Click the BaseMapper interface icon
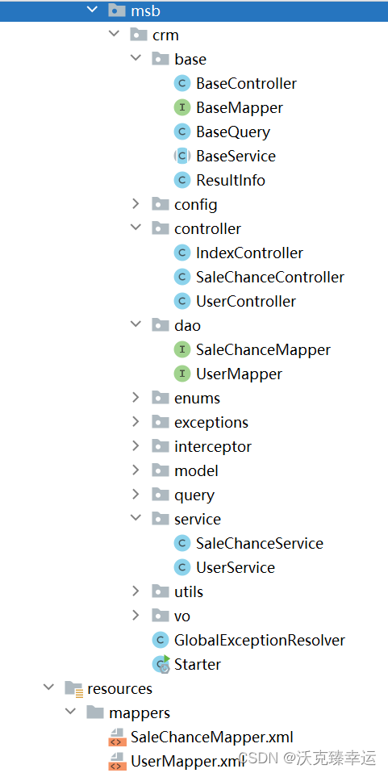 click(182, 107)
